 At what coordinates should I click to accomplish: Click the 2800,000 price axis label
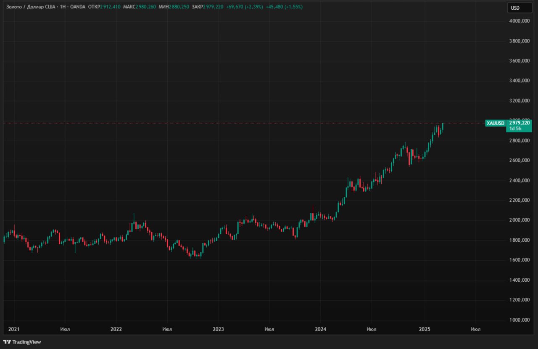(x=519, y=140)
